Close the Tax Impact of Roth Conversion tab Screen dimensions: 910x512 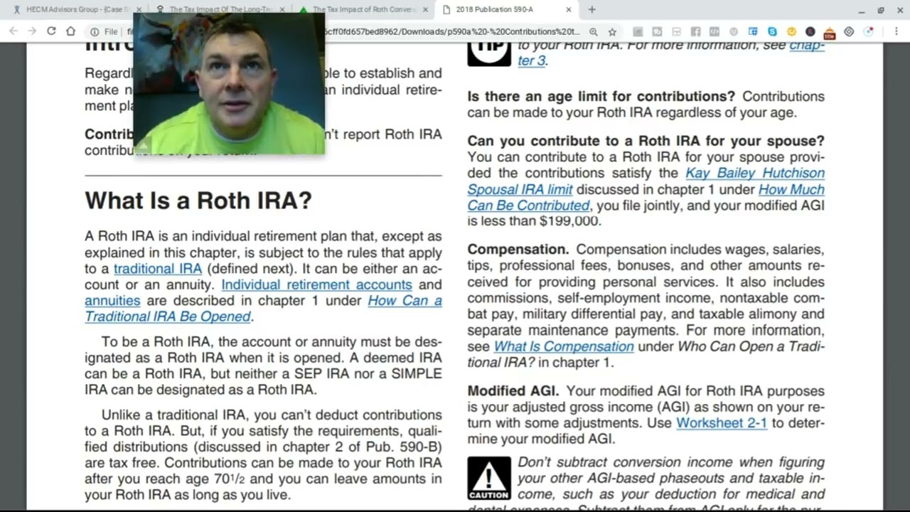[x=425, y=10]
